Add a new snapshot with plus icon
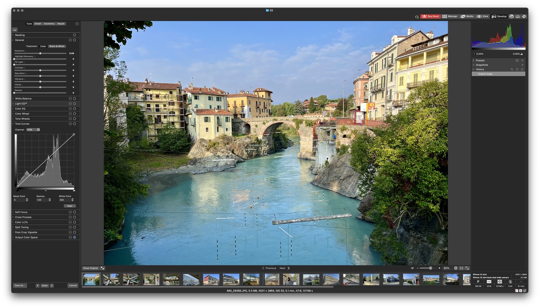Screen dimensions: 540x308 (522, 65)
